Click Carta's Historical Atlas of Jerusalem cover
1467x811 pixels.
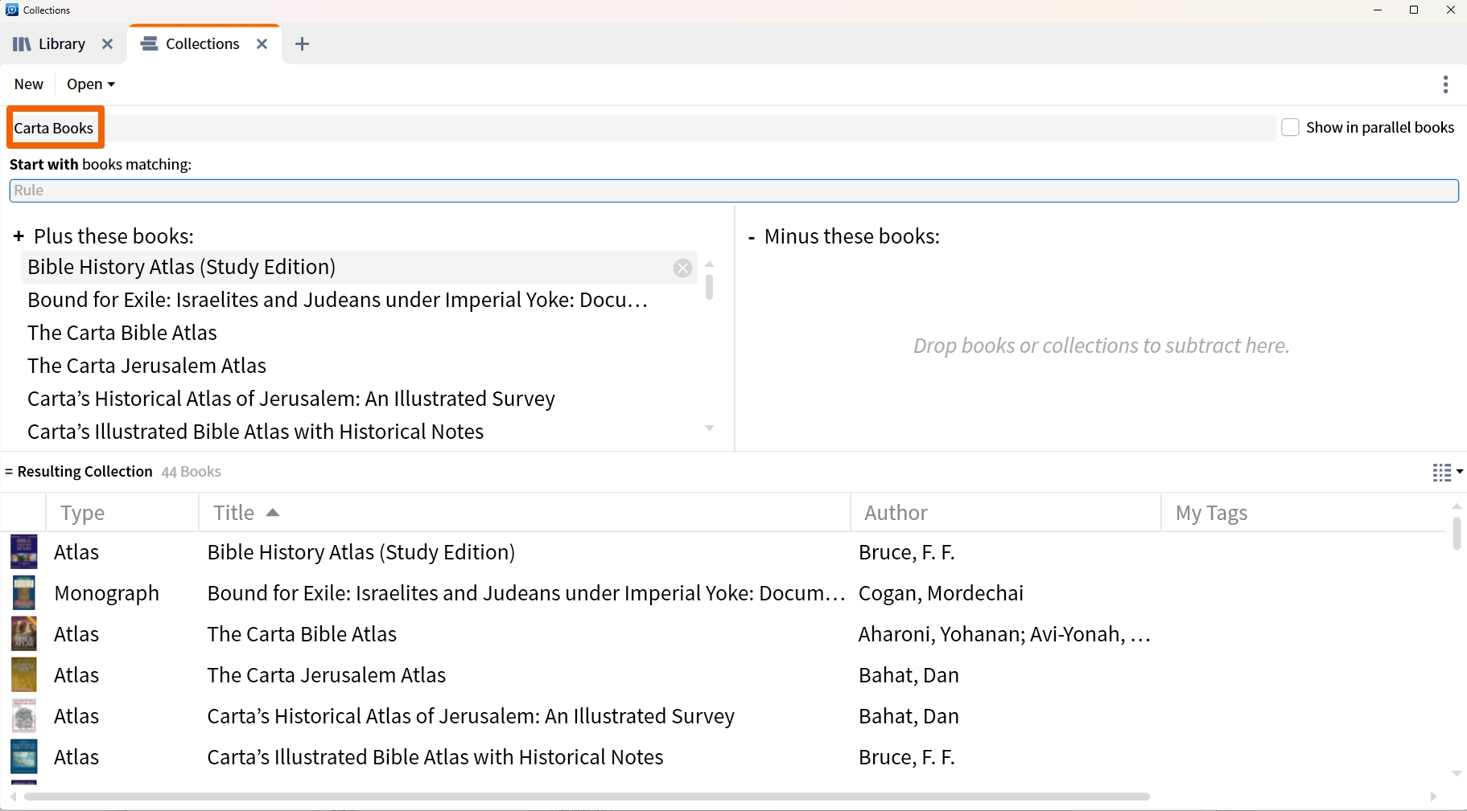tap(23, 716)
